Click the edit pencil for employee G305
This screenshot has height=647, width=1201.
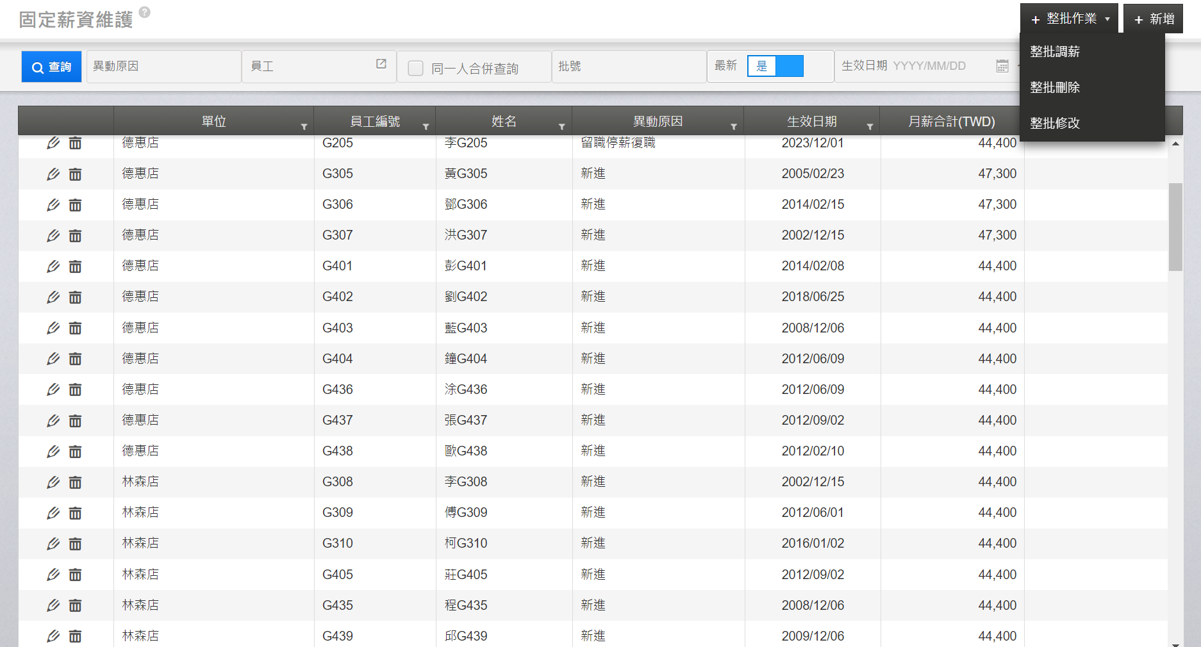[x=53, y=174]
